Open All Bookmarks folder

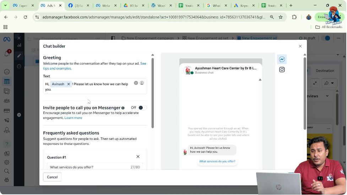pos(329,27)
